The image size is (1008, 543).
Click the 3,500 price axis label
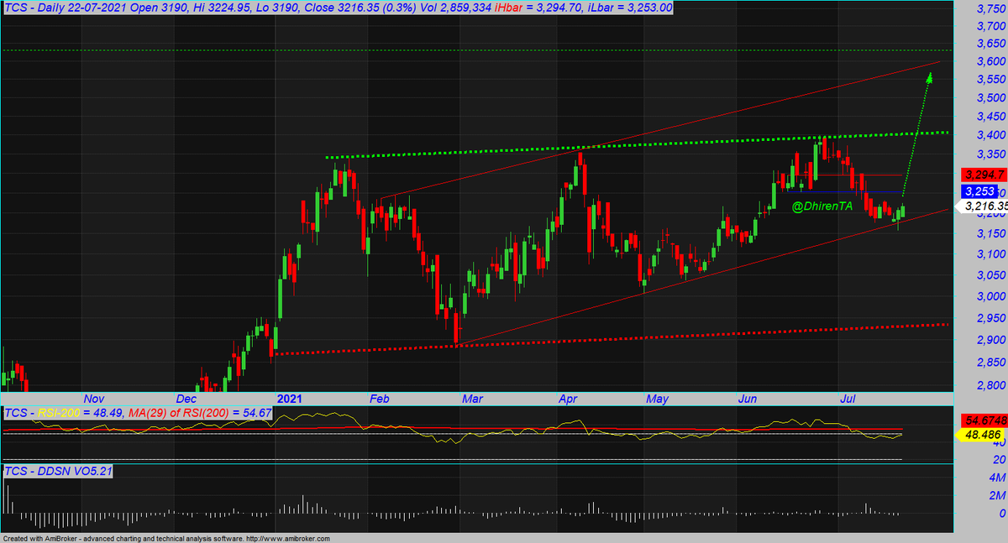[x=990, y=98]
